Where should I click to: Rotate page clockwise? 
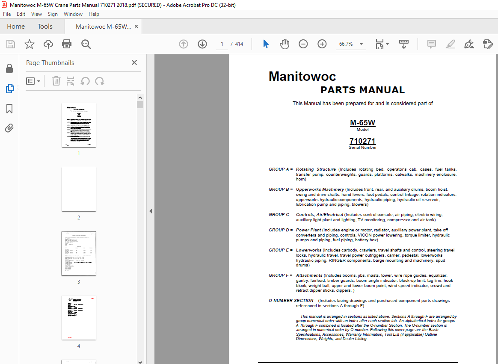coord(99,81)
